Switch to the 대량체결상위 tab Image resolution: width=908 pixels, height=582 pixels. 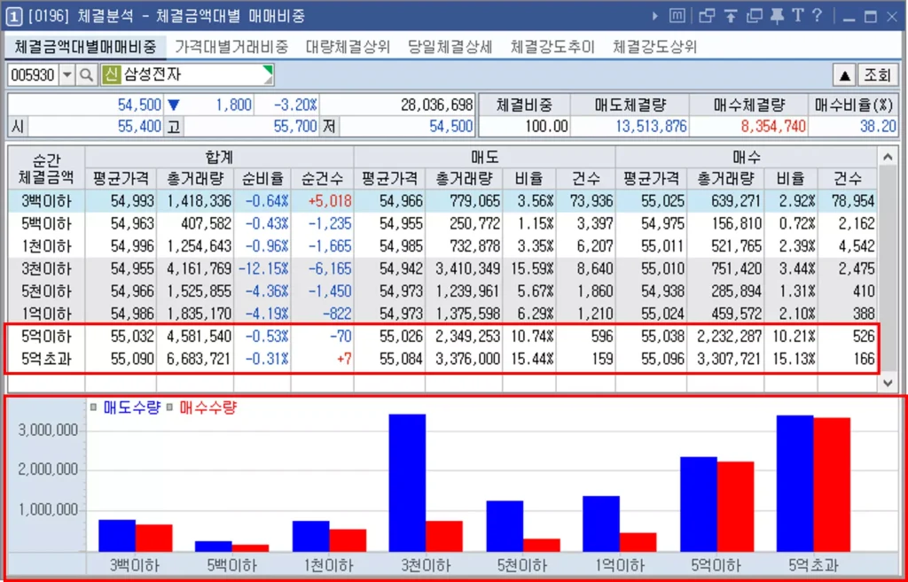pos(348,48)
